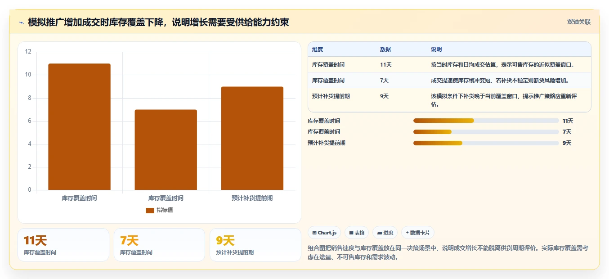The width and height of the screenshot is (609, 279).
Task: Click the description starting 该模拟条件下补货晚于
Action: 504,100
